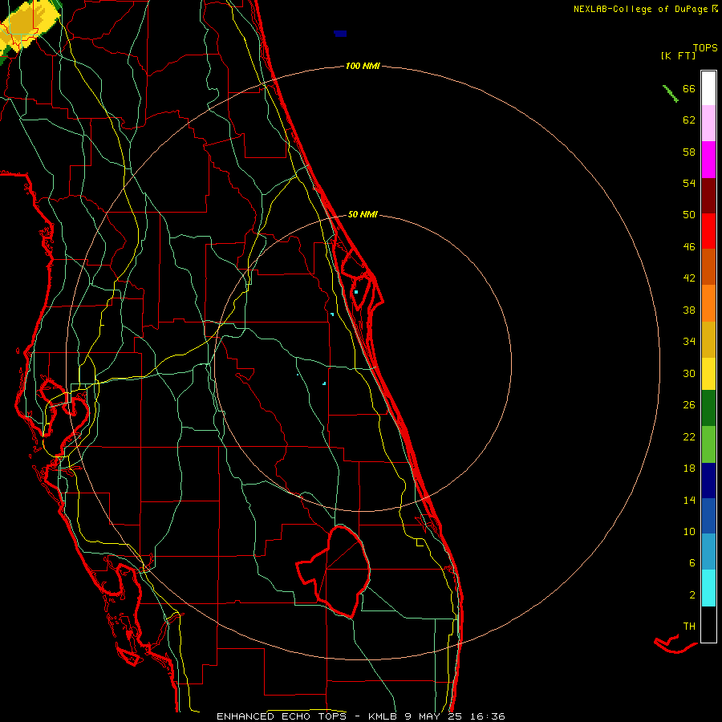Image resolution: width=722 pixels, height=722 pixels.
Task: Click the 38 legend value
Action: [x=689, y=310]
